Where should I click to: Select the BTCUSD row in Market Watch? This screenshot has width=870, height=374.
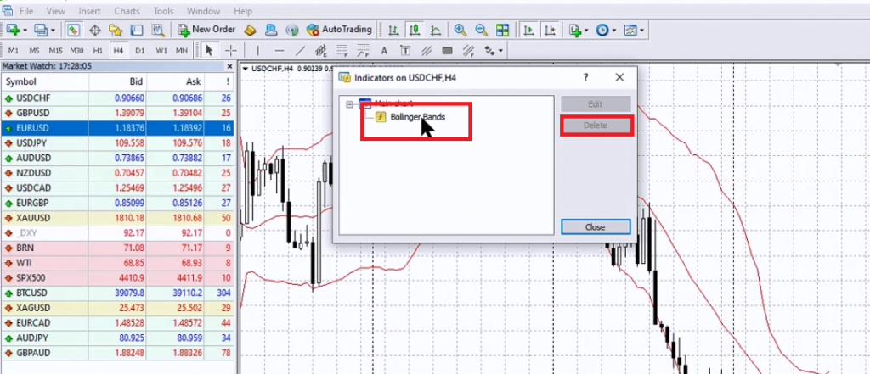pyautogui.click(x=117, y=293)
